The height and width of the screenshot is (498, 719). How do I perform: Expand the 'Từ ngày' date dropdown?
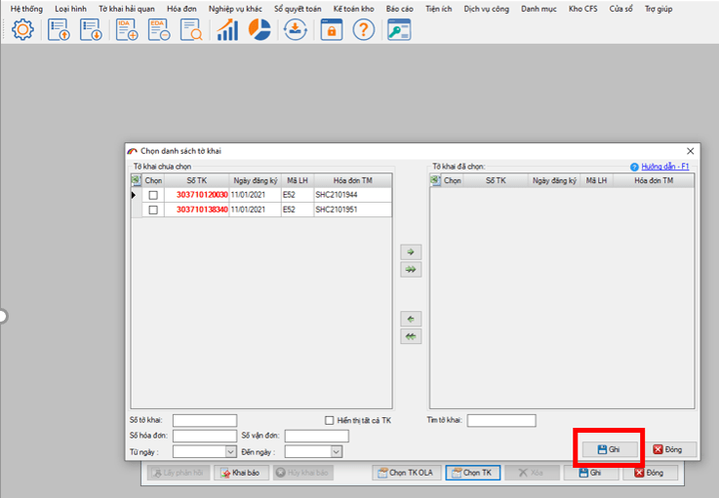[230, 452]
